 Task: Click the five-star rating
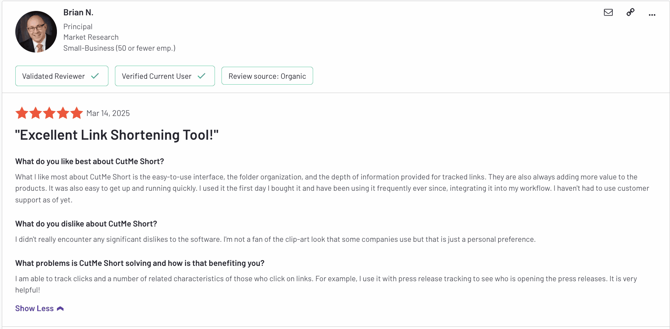click(x=49, y=113)
